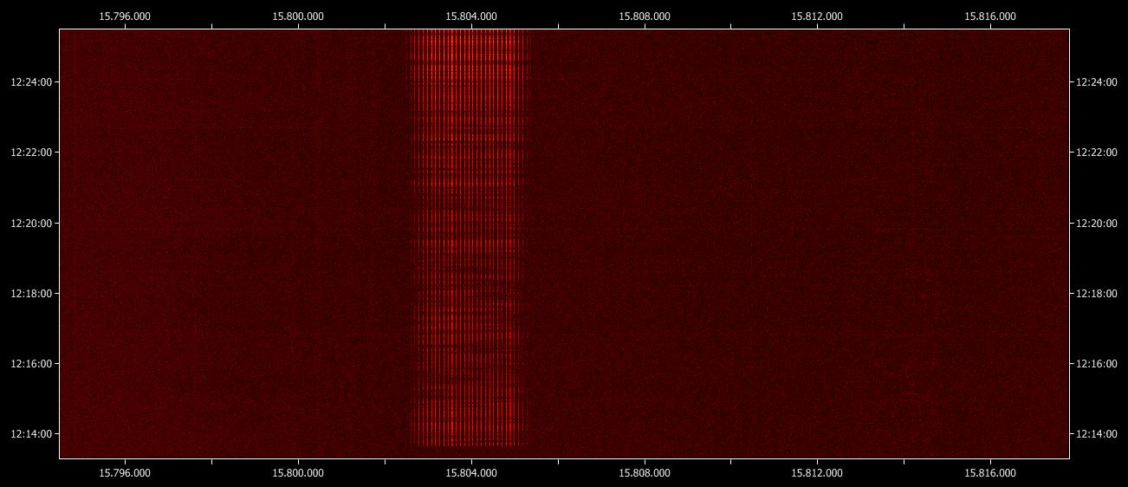This screenshot has height=487, width=1128.
Task: Click 15.808.000 label on top frequency axis
Action: [x=645, y=16]
